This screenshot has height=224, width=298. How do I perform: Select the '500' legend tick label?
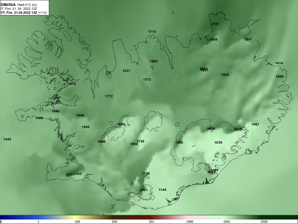click(114, 222)
